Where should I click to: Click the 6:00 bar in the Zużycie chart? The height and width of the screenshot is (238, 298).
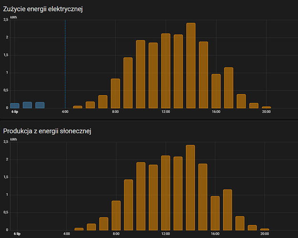pyautogui.click(x=90, y=105)
